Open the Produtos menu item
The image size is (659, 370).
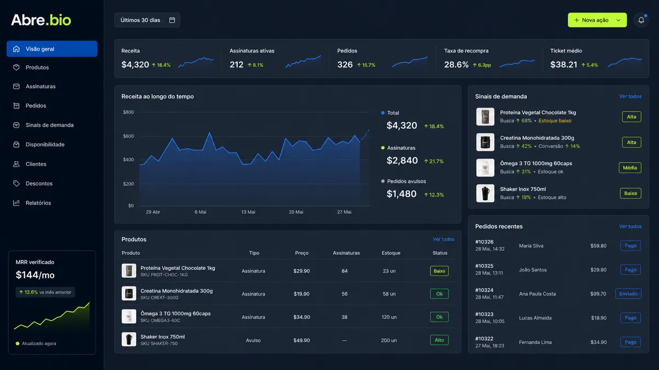pos(52,67)
